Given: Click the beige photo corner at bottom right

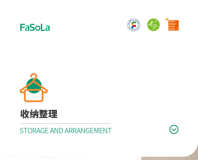Looking at the screenshot, I should click(193, 154).
